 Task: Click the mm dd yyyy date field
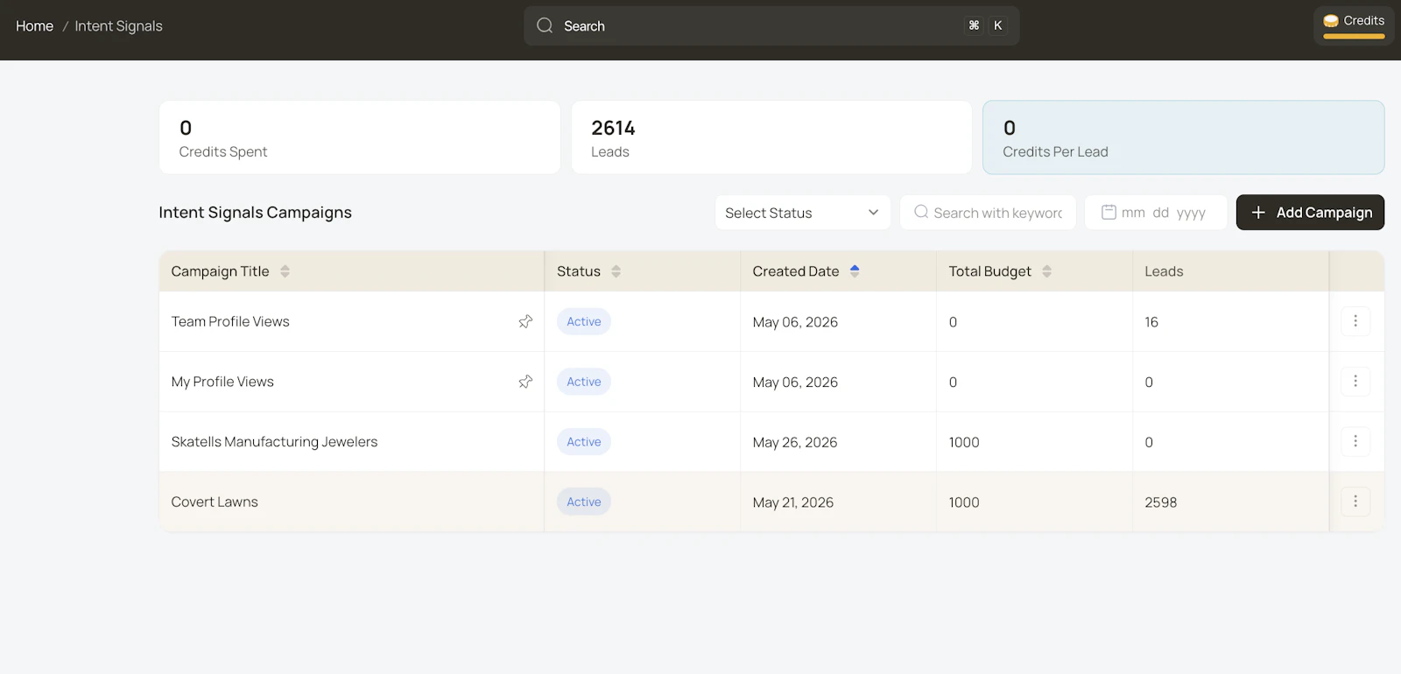click(1156, 213)
